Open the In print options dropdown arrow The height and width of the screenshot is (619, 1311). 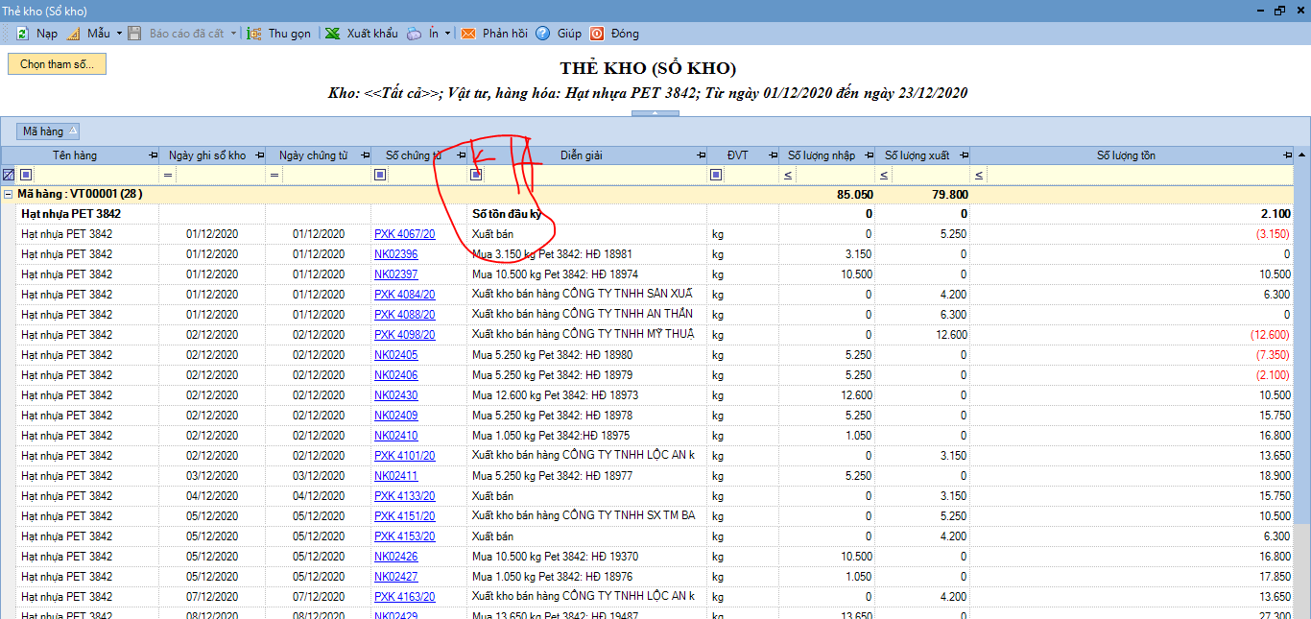448,34
